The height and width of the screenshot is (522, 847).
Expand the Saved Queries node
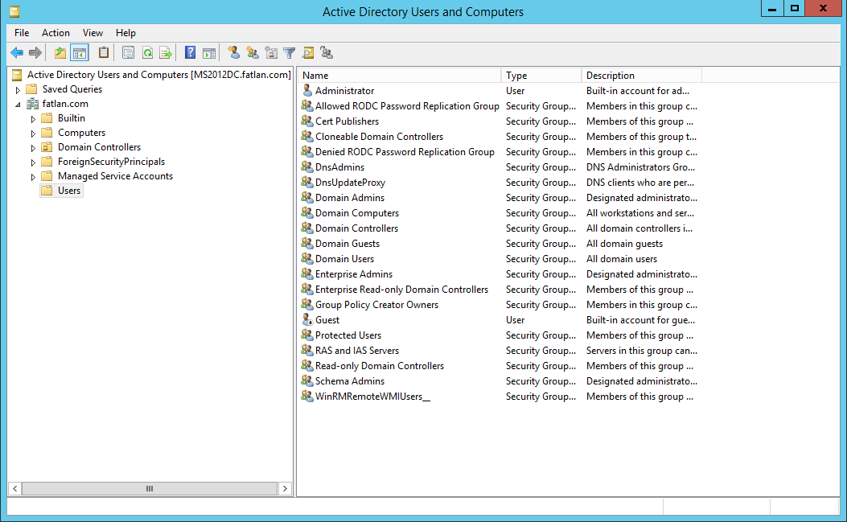[x=18, y=90]
